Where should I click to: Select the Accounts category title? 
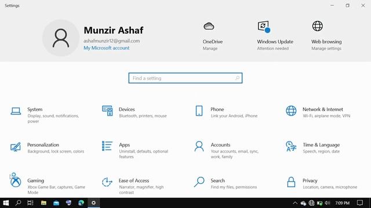[x=220, y=145]
